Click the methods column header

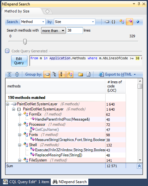[x=55, y=86]
